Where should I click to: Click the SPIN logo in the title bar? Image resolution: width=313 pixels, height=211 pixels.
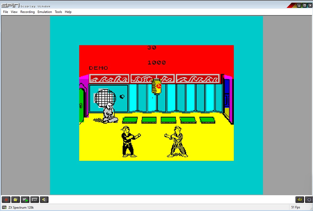(x=10, y=5)
